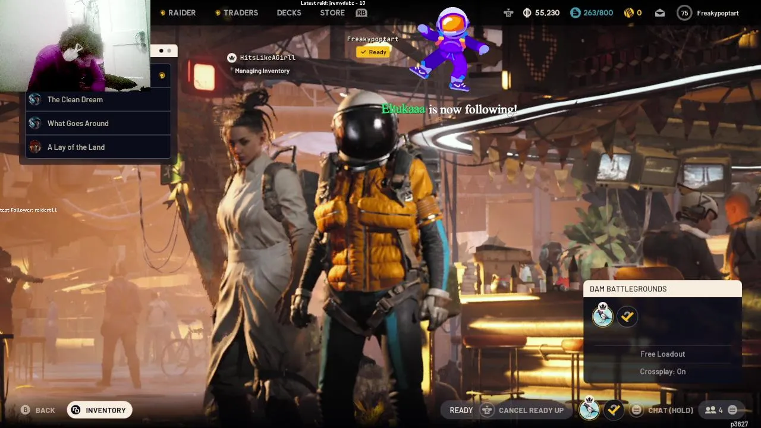761x428 pixels.
Task: Click the blue token icon beside 263/800
Action: [575, 12]
